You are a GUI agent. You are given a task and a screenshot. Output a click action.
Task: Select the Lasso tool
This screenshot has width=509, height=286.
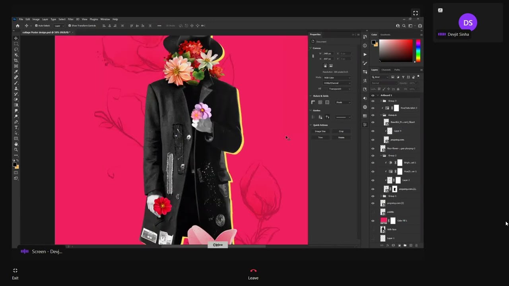click(x=16, y=49)
